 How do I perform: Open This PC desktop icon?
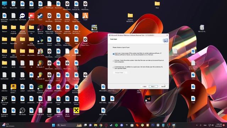pos(4,5)
